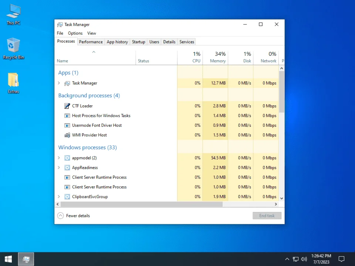This screenshot has width=355, height=266.
Task: Open the Windows Start menu
Action: click(x=9, y=259)
